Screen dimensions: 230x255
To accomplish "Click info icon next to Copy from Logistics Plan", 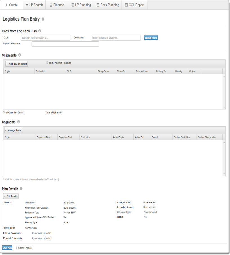I will tap(40, 31).
